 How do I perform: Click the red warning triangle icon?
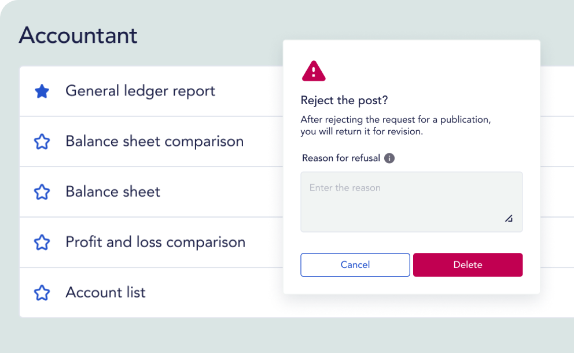point(314,71)
